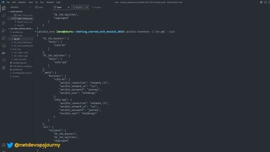Open DC_Core_Switches file in group_vars

[23, 42]
